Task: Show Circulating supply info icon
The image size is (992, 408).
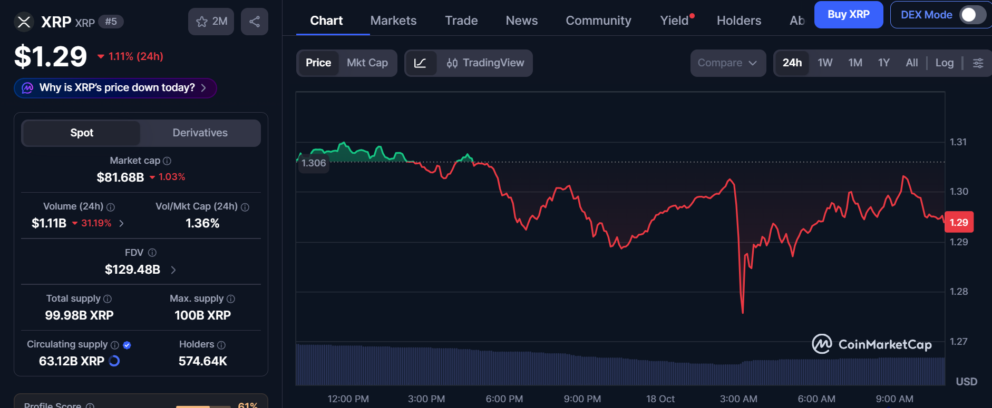Action: (115, 345)
